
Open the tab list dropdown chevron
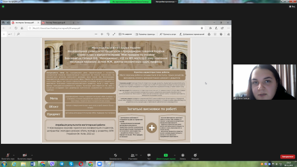[78, 23]
